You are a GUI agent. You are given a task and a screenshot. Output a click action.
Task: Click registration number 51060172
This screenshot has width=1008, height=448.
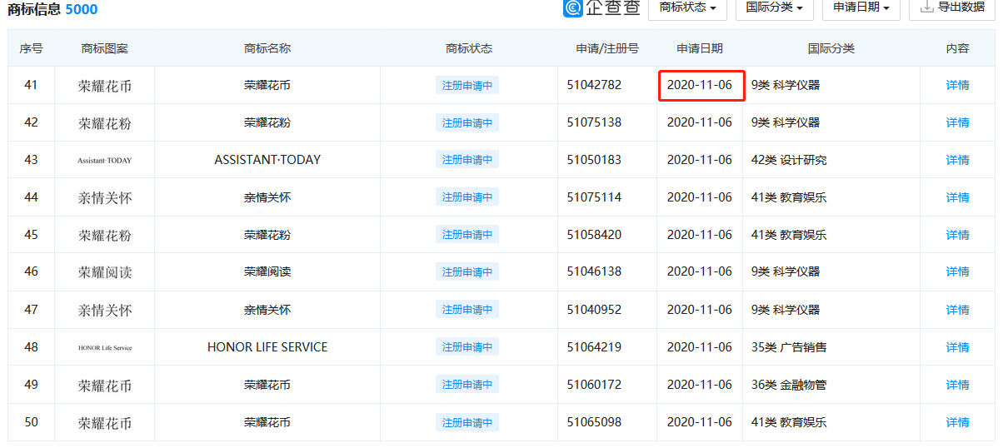[594, 385]
